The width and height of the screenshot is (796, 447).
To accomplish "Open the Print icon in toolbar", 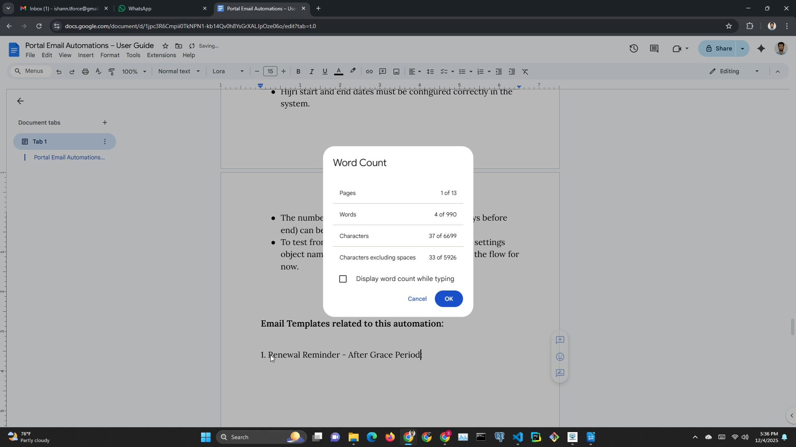I will click(85, 72).
